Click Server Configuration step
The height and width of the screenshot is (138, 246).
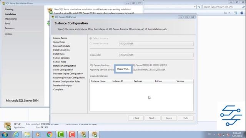[x=63, y=70]
